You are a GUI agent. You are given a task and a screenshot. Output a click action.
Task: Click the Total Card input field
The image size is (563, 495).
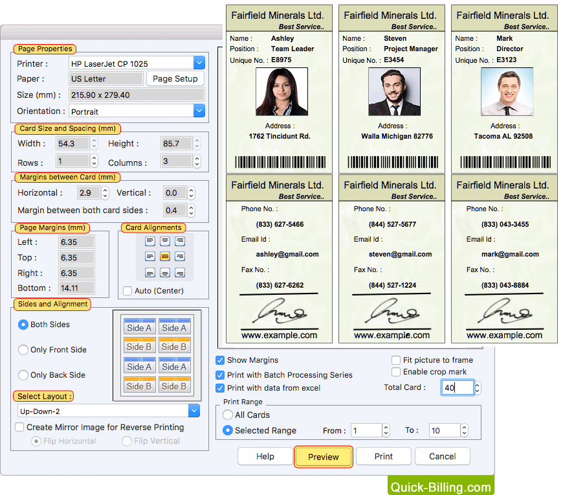(458, 388)
